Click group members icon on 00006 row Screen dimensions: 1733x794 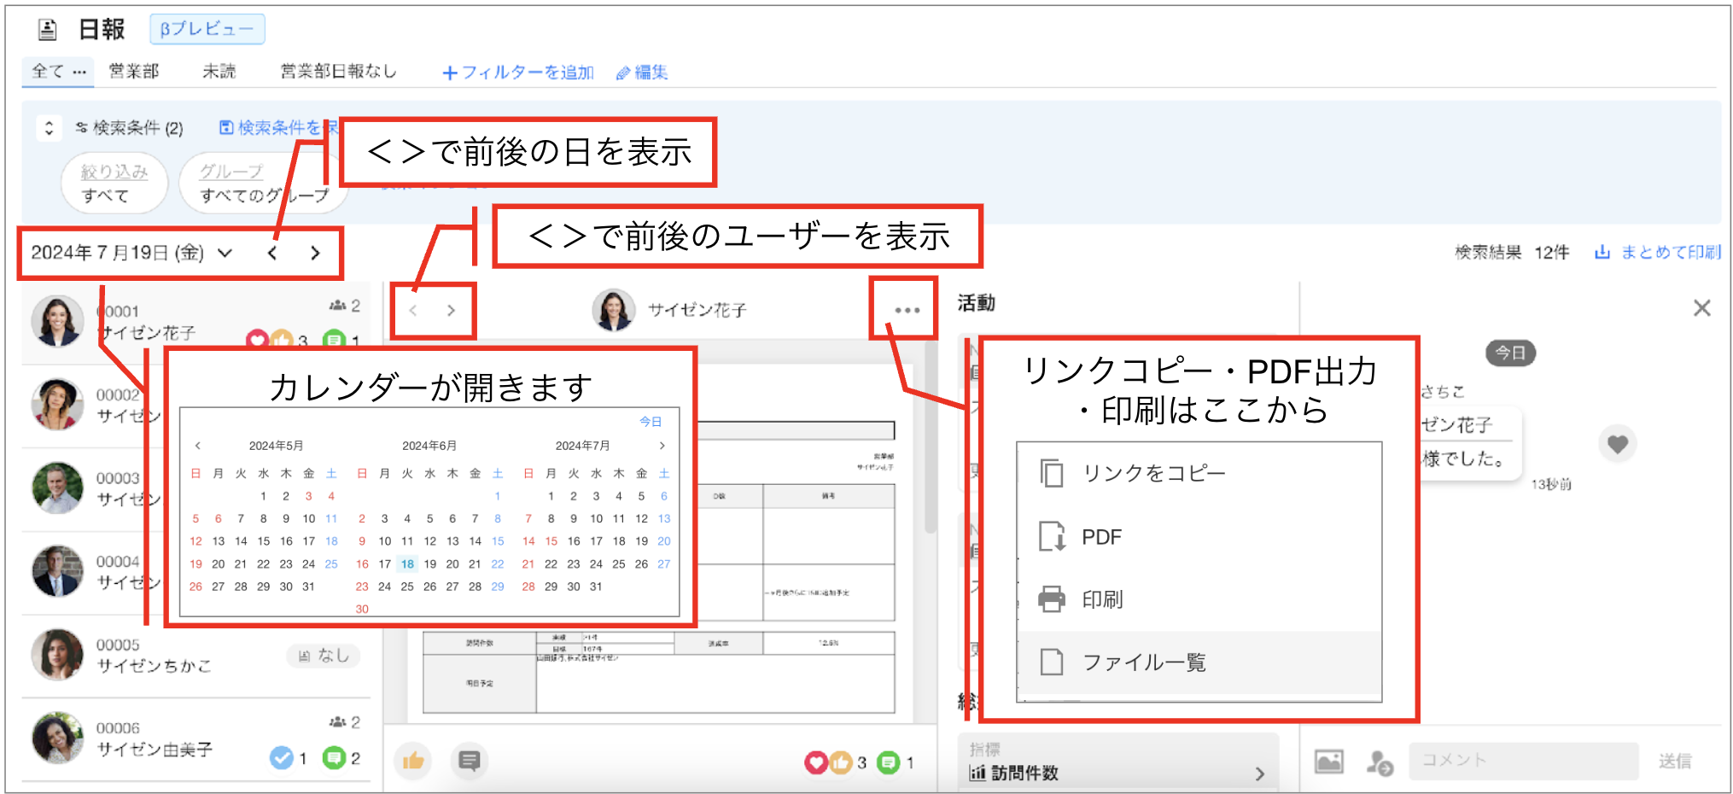tap(338, 722)
